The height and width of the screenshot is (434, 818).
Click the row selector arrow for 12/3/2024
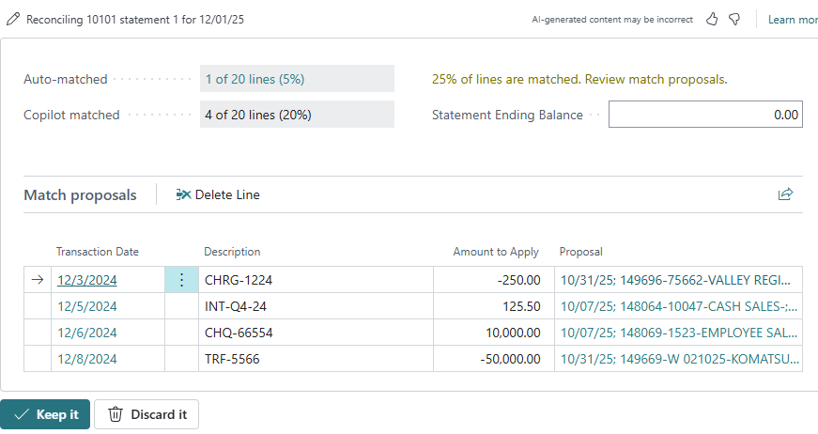pos(38,280)
